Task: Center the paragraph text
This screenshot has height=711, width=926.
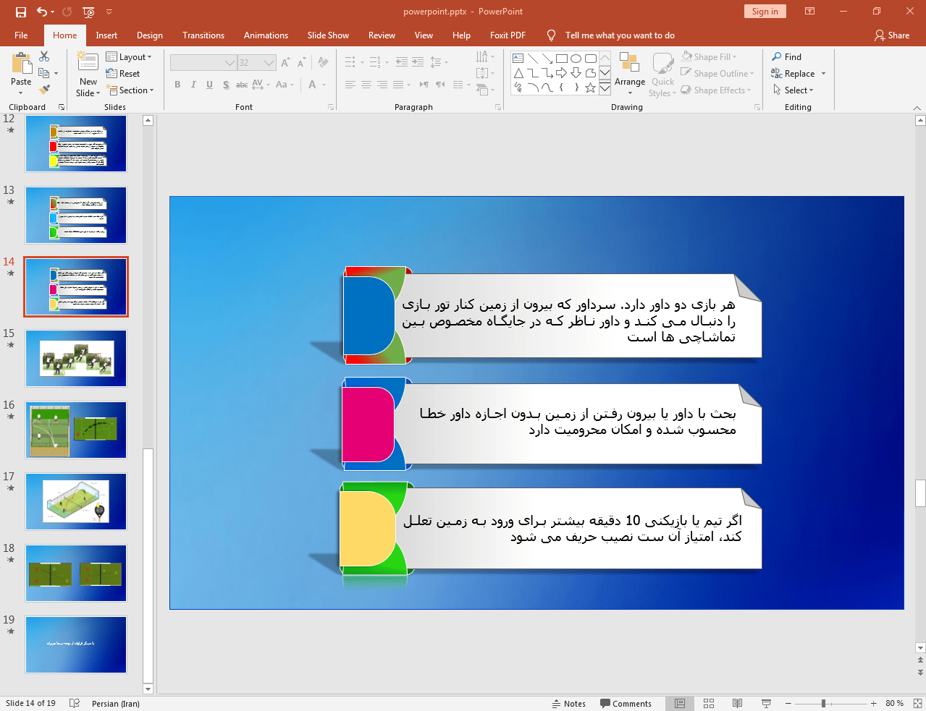Action: click(366, 85)
